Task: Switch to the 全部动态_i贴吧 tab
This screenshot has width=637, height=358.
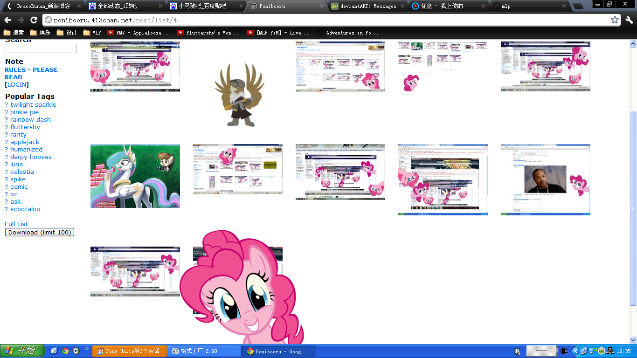Action: 125,6
